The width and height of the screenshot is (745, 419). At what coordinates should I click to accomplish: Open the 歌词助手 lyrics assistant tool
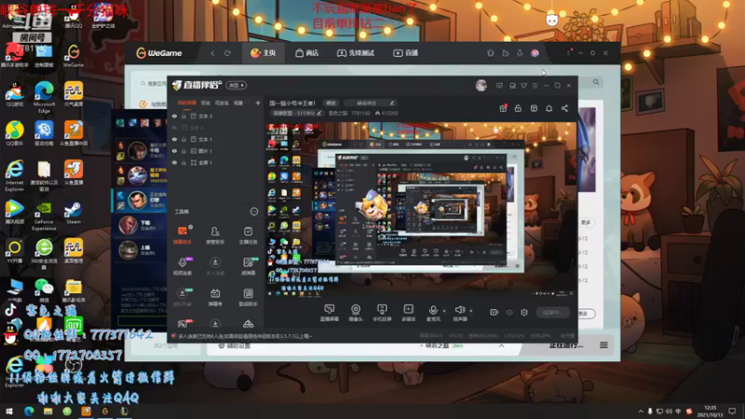[x=248, y=297]
